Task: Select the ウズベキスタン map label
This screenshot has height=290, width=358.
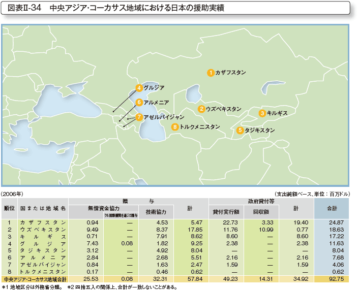Action: point(224,109)
